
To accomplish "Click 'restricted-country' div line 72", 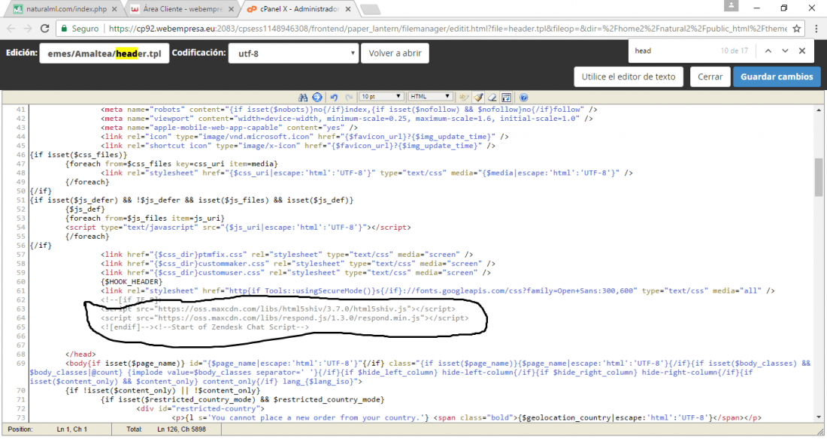I will 201,408.
